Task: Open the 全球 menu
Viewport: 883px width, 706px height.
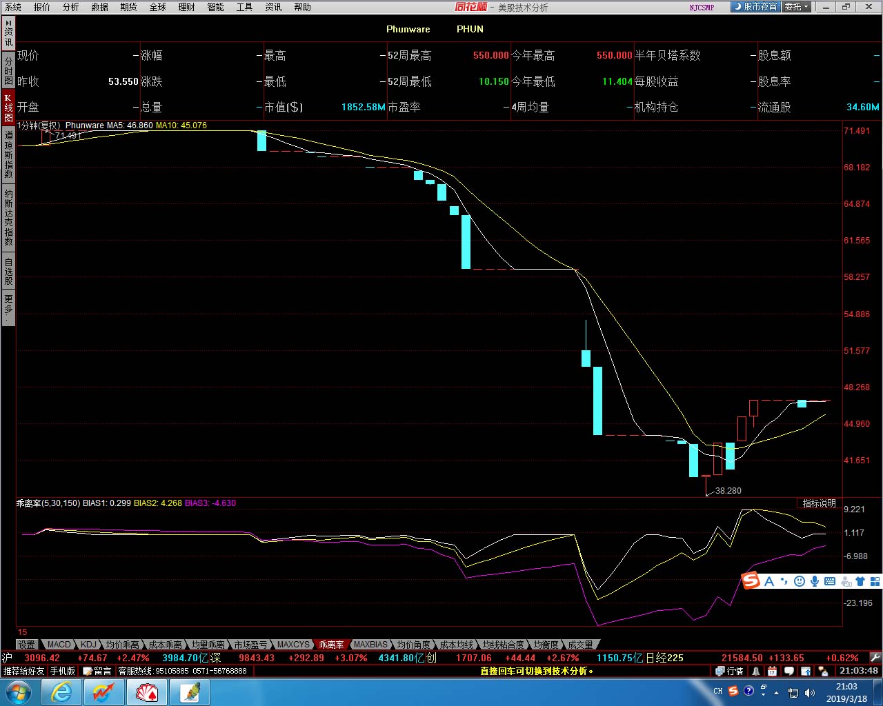Action: tap(158, 7)
